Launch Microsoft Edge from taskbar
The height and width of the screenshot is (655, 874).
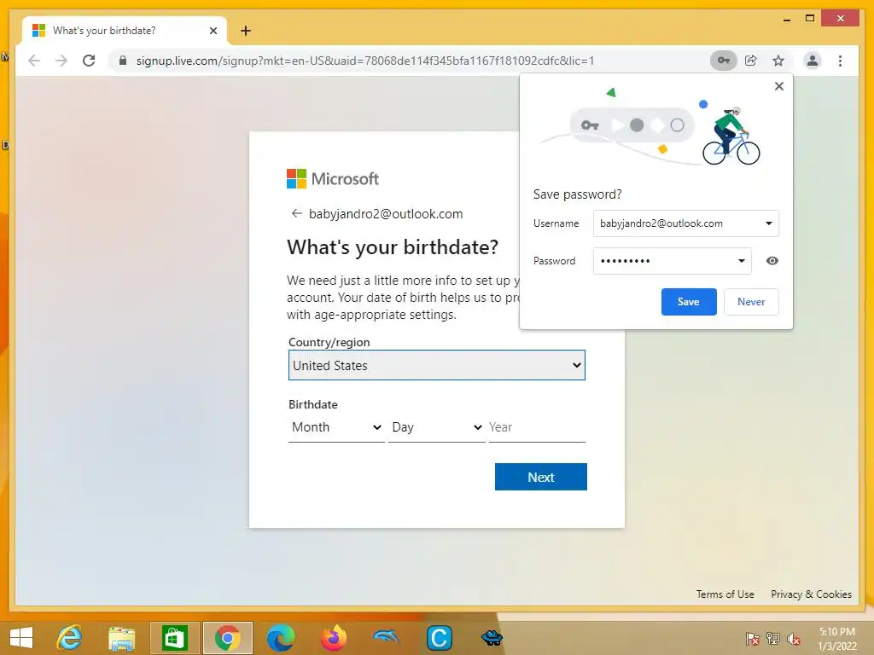[x=280, y=638]
